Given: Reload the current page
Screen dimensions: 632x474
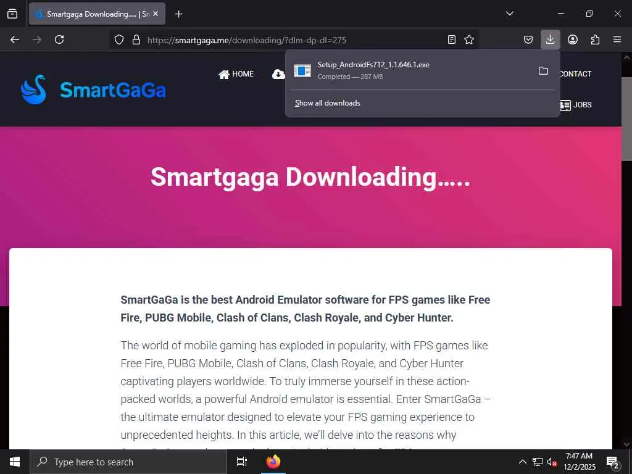Looking at the screenshot, I should [59, 39].
